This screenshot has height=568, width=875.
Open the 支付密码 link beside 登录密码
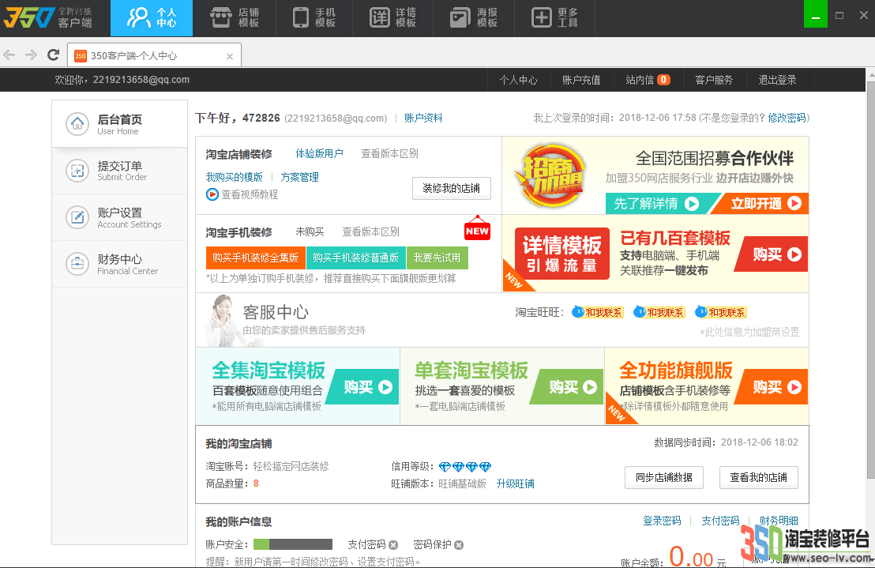[x=720, y=521]
